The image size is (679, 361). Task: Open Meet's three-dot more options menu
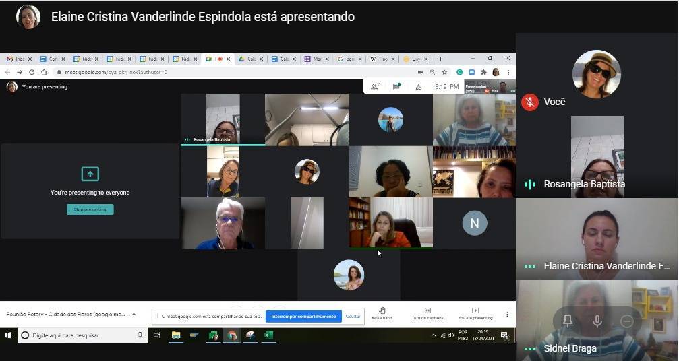(x=507, y=314)
